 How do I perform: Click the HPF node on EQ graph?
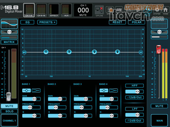pyautogui.click(x=24, y=52)
